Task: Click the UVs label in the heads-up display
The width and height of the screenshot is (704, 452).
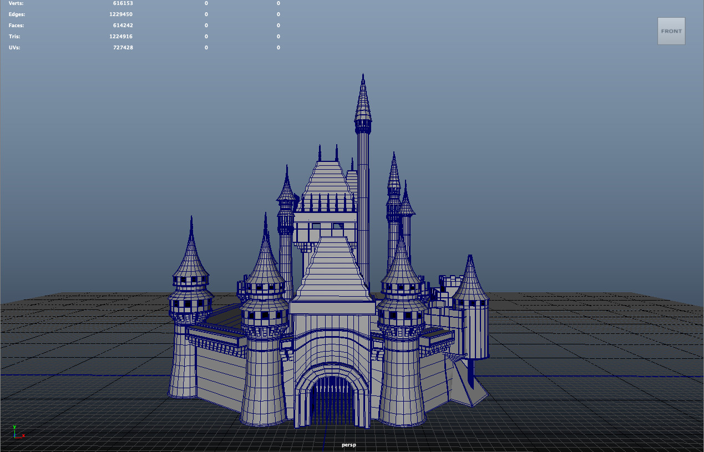Action: pos(16,48)
